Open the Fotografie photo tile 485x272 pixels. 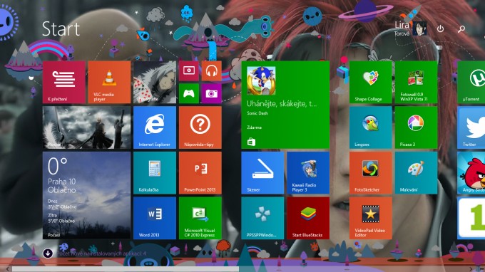pos(155,82)
